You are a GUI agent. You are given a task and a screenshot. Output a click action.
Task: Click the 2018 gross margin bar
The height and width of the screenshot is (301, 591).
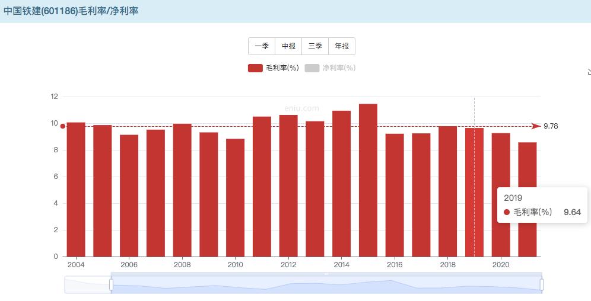click(x=448, y=191)
